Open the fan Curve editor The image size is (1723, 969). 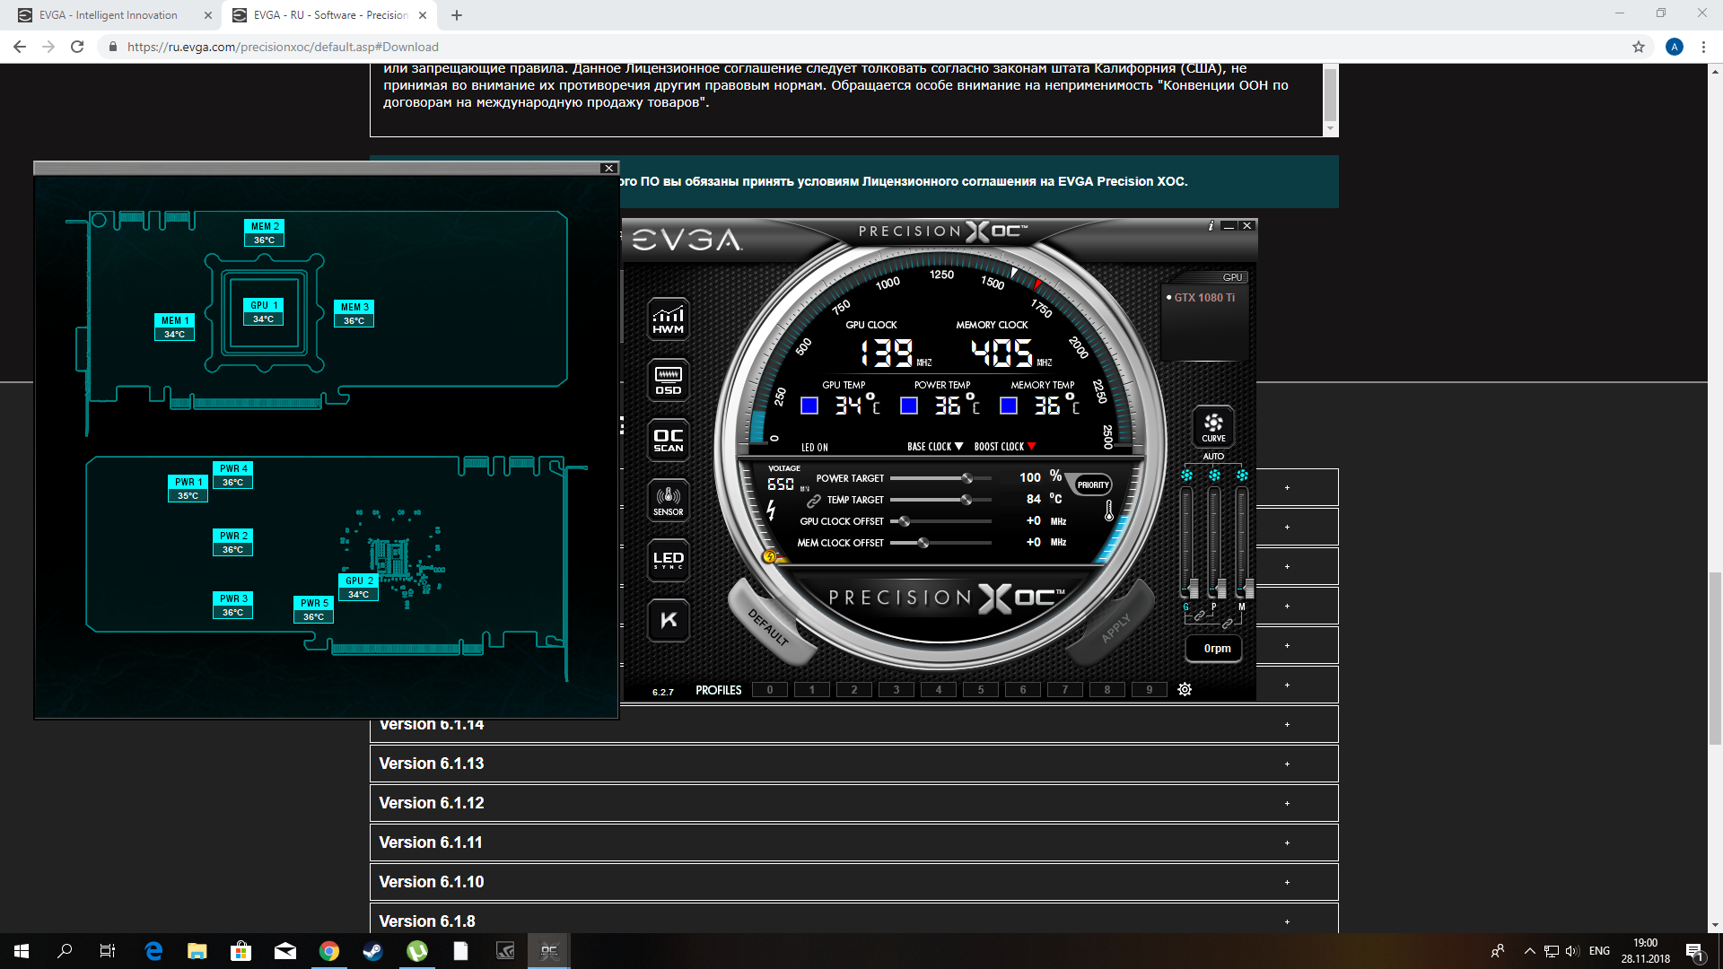[1213, 426]
